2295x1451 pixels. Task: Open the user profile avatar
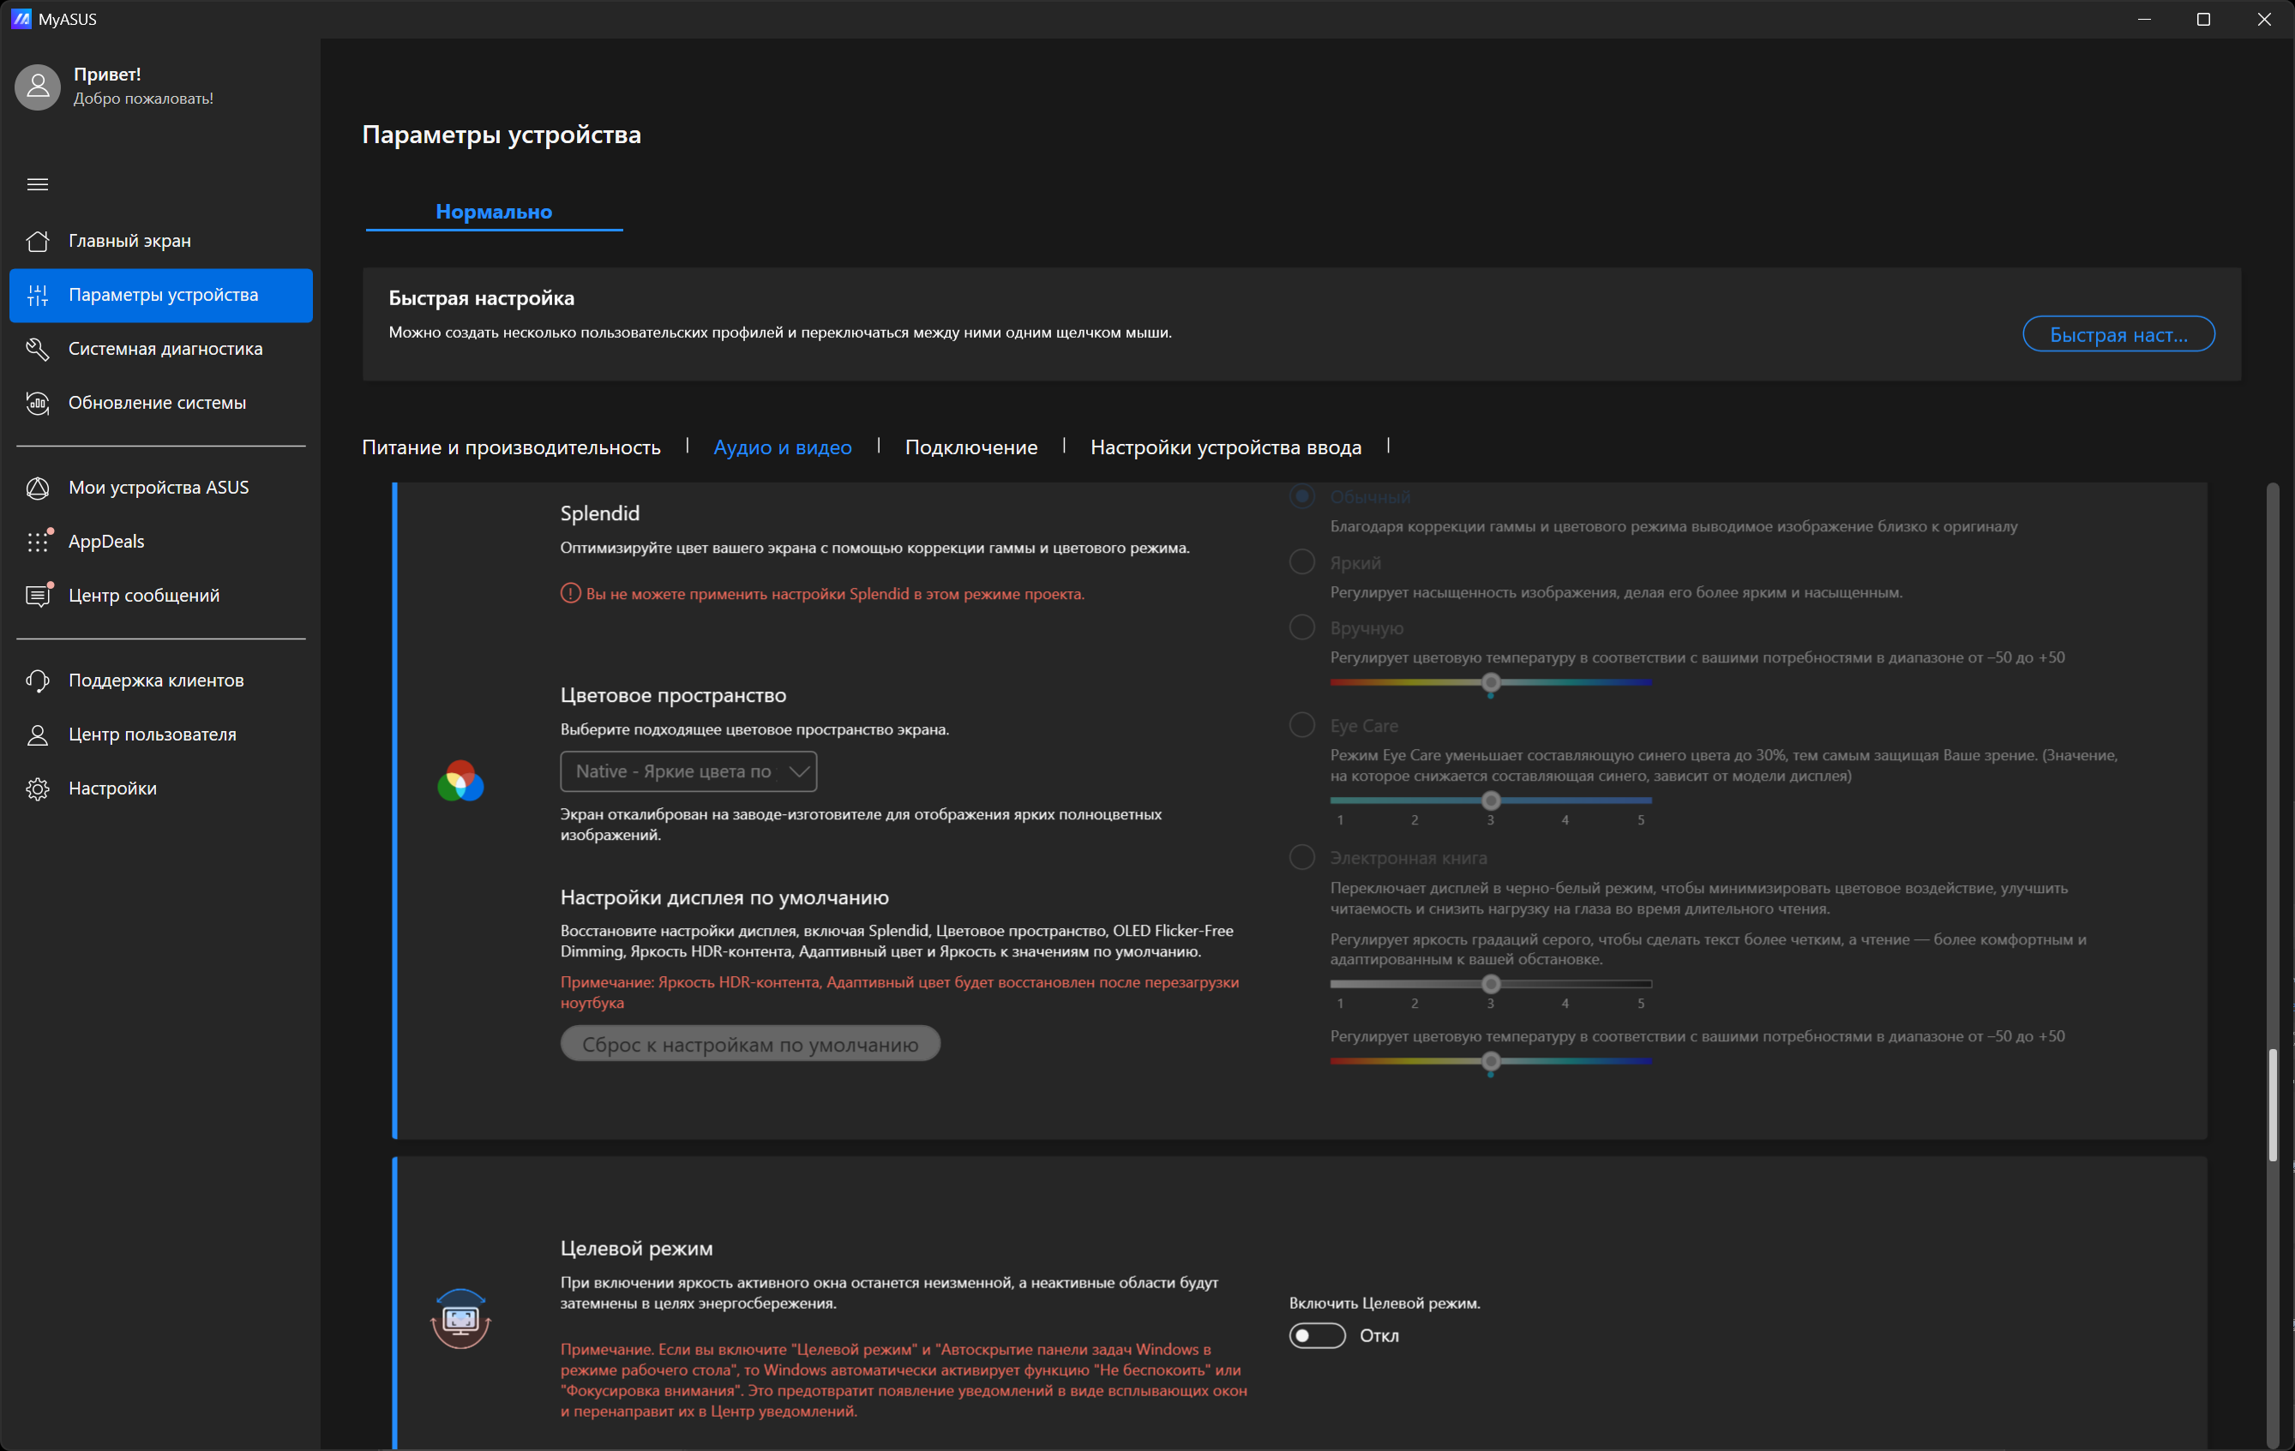pyautogui.click(x=38, y=87)
